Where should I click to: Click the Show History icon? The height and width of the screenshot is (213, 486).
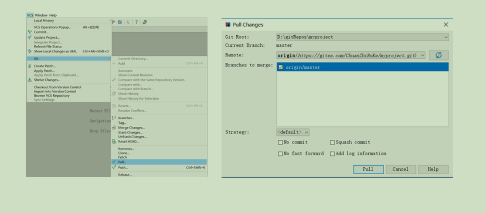[114, 94]
